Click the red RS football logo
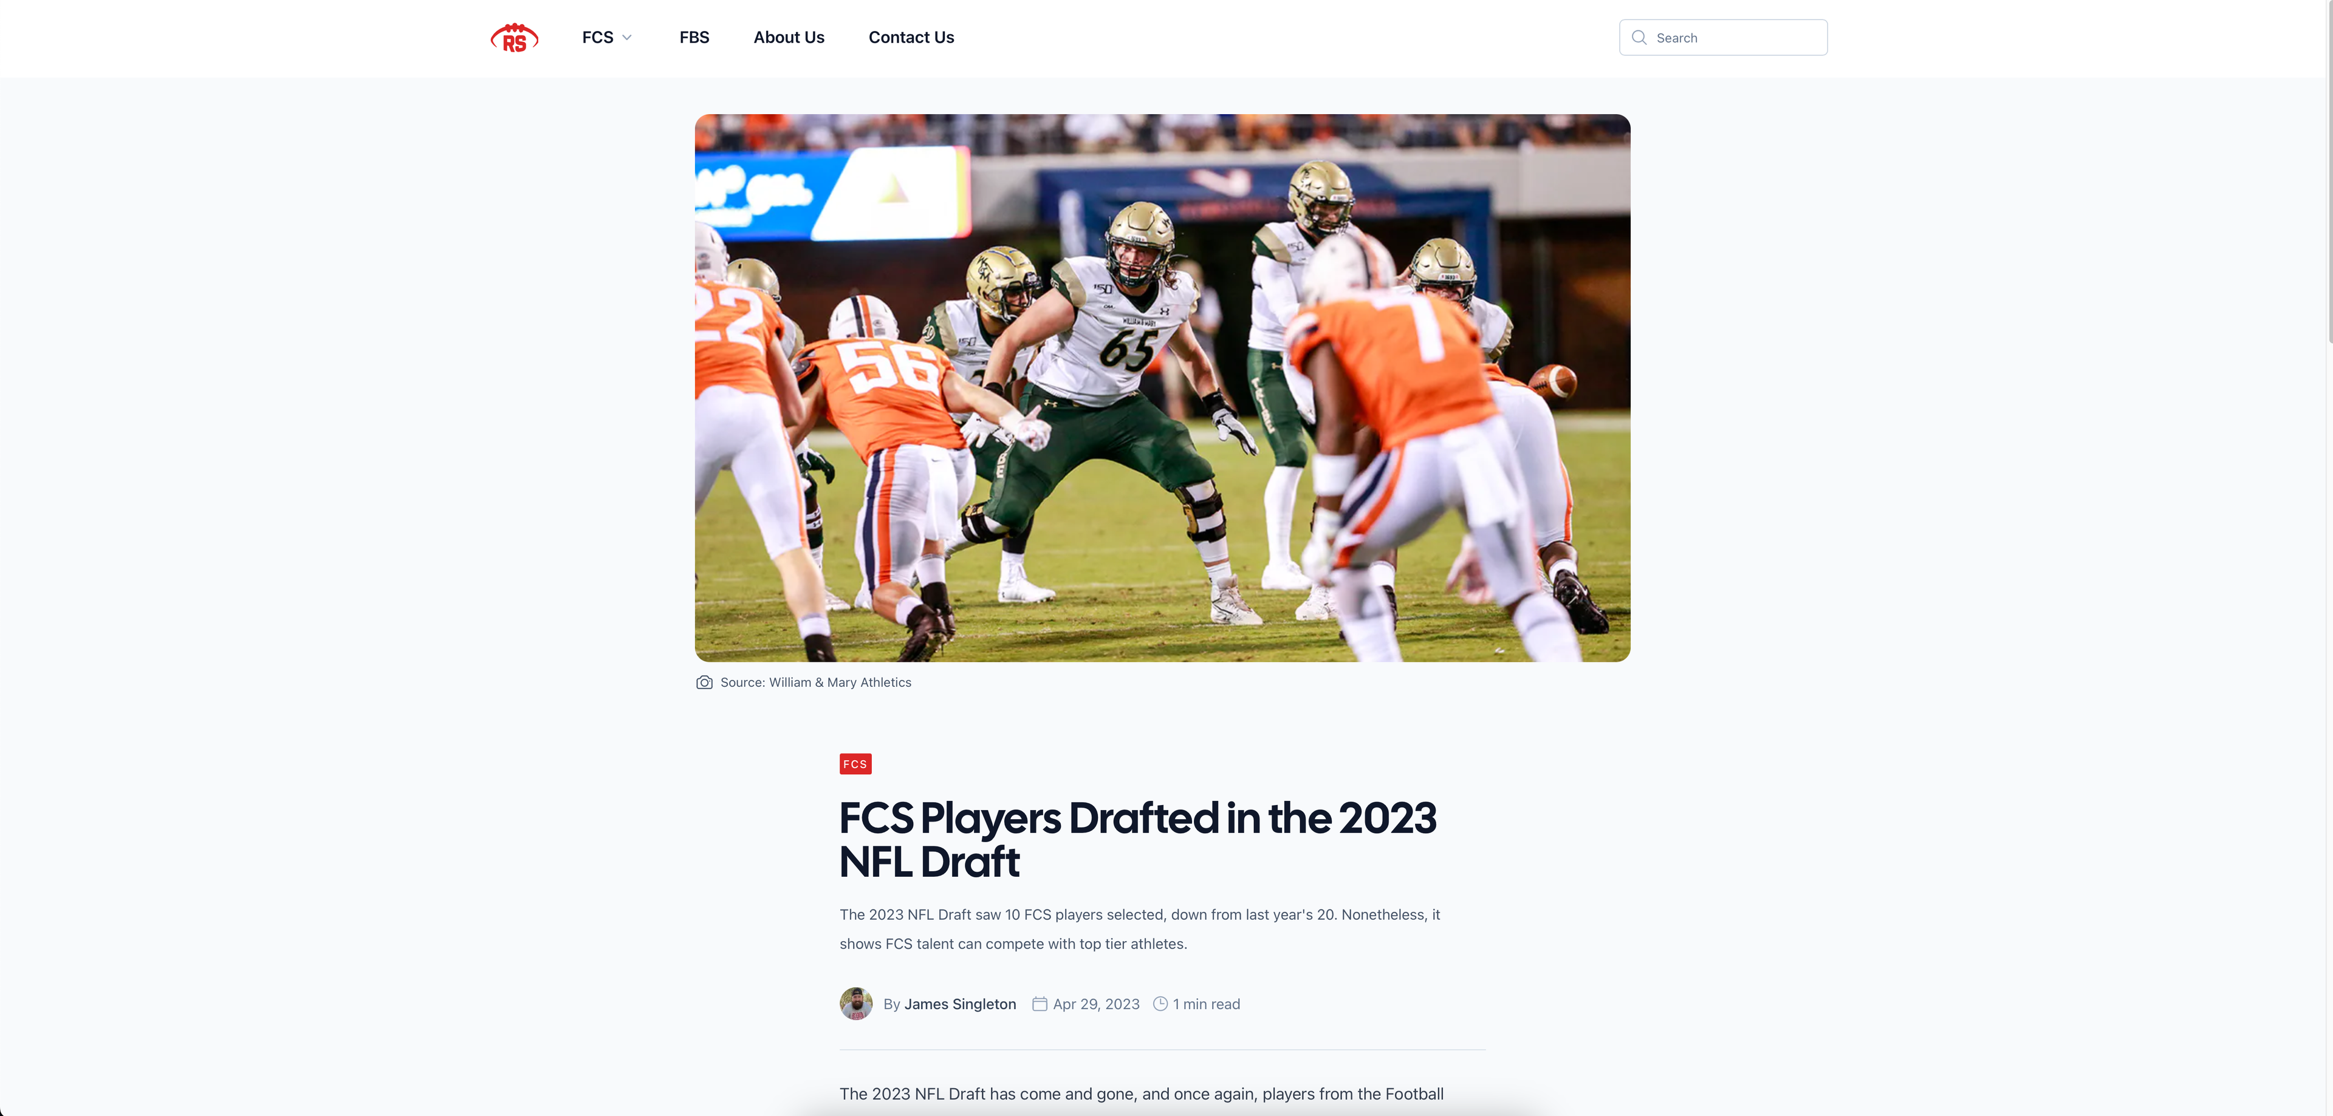Screen dimensions: 2333x1116 click(x=515, y=37)
